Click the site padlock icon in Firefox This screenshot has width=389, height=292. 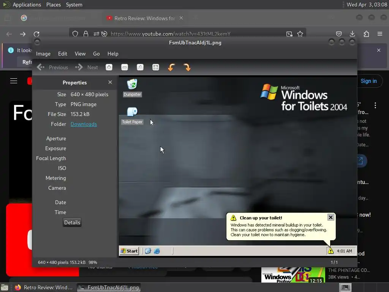point(86,34)
